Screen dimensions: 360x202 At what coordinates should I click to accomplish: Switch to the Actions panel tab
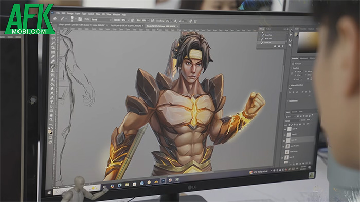(268, 29)
